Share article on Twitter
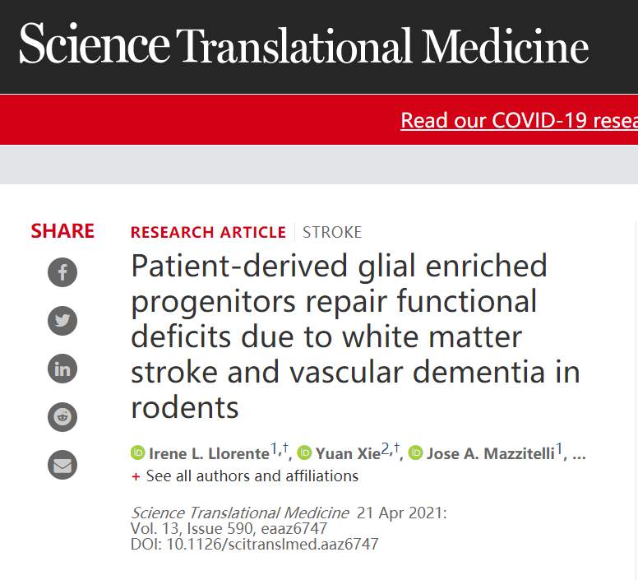The height and width of the screenshot is (580, 638). pos(62,320)
